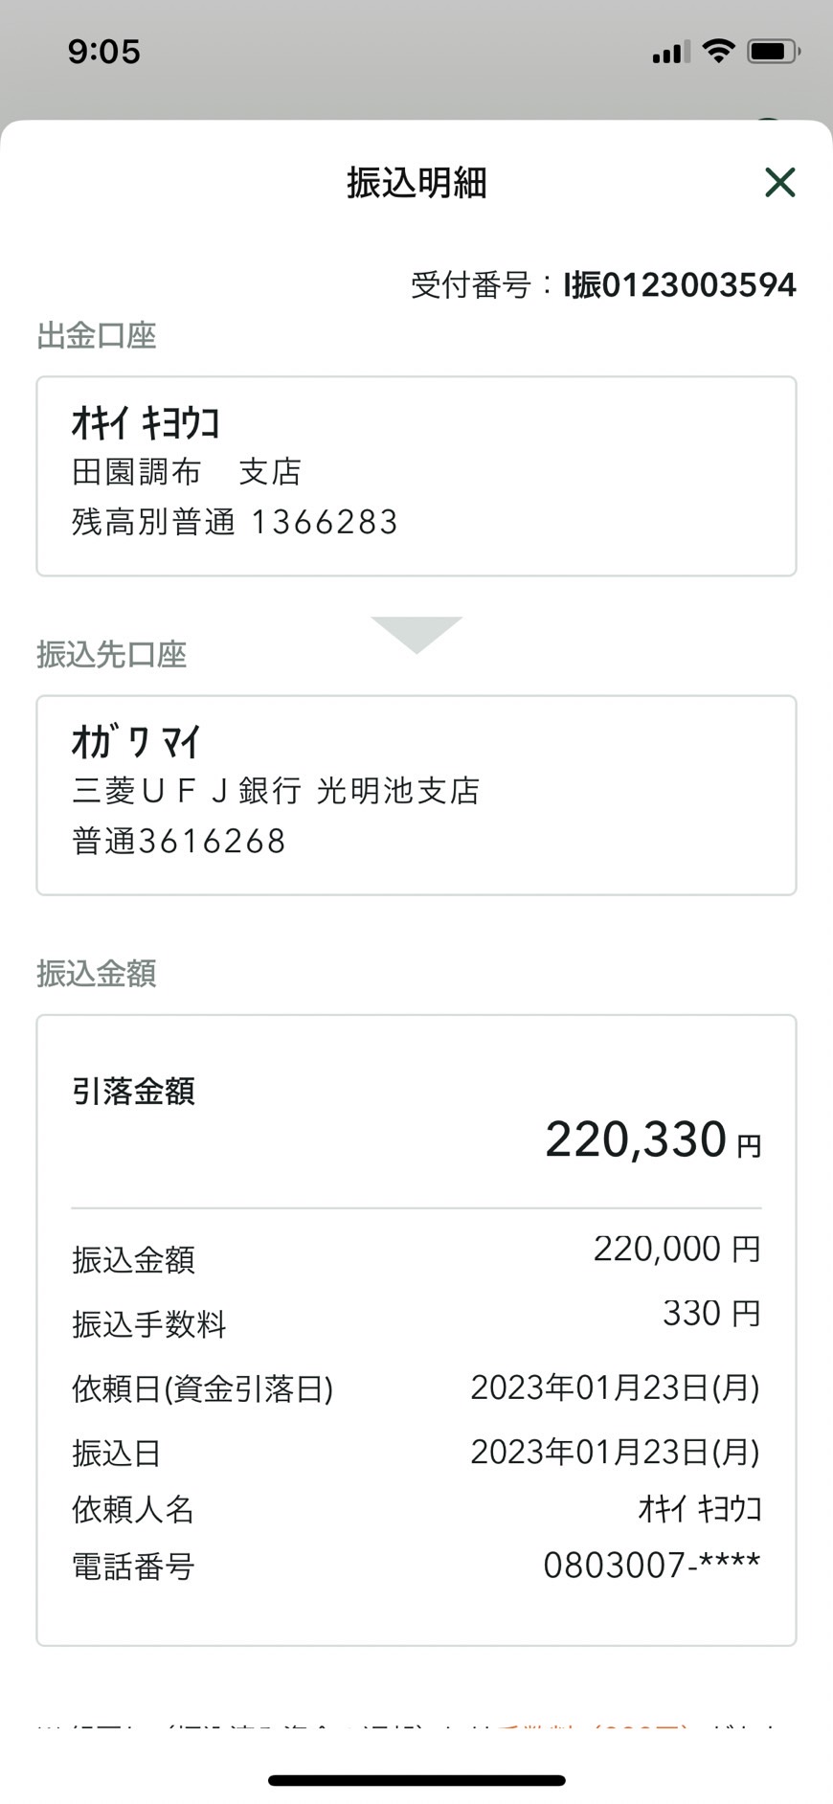Tap the battery icon in status bar

[774, 51]
